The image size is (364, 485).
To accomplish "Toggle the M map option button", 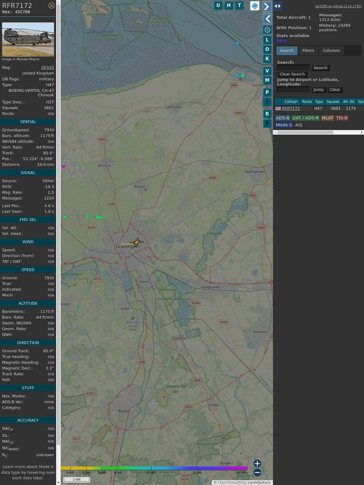I will [267, 80].
